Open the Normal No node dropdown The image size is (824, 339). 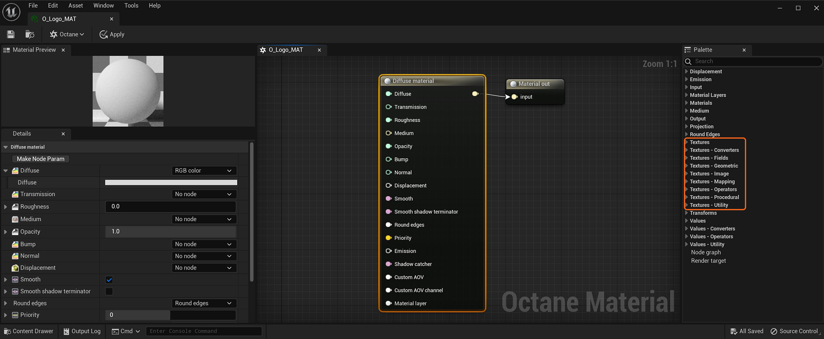coord(204,256)
